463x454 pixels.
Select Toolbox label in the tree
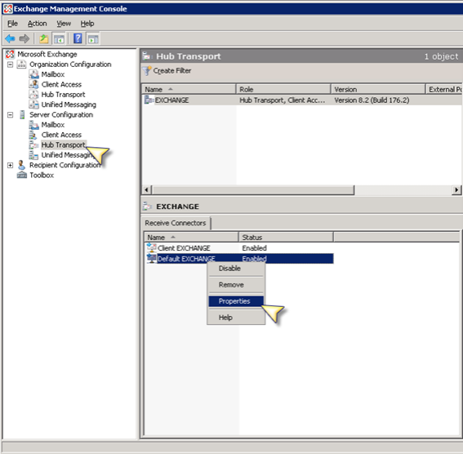42,176
